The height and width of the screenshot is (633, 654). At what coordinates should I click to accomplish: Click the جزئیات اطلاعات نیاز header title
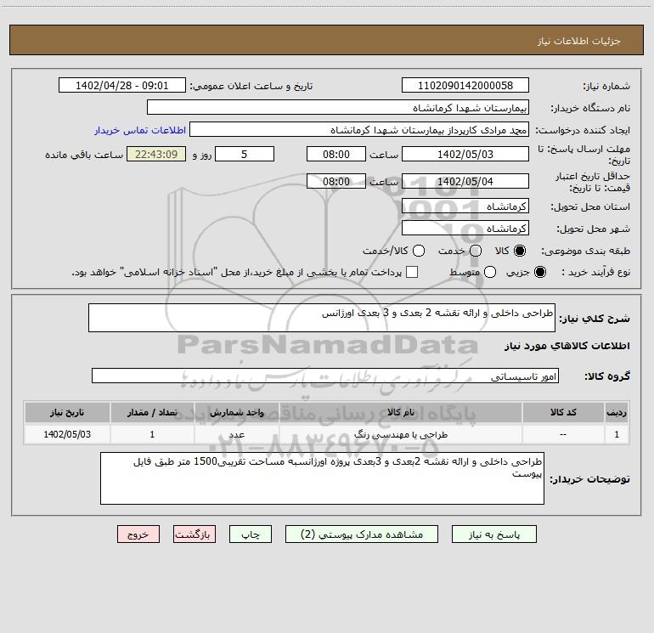579,41
